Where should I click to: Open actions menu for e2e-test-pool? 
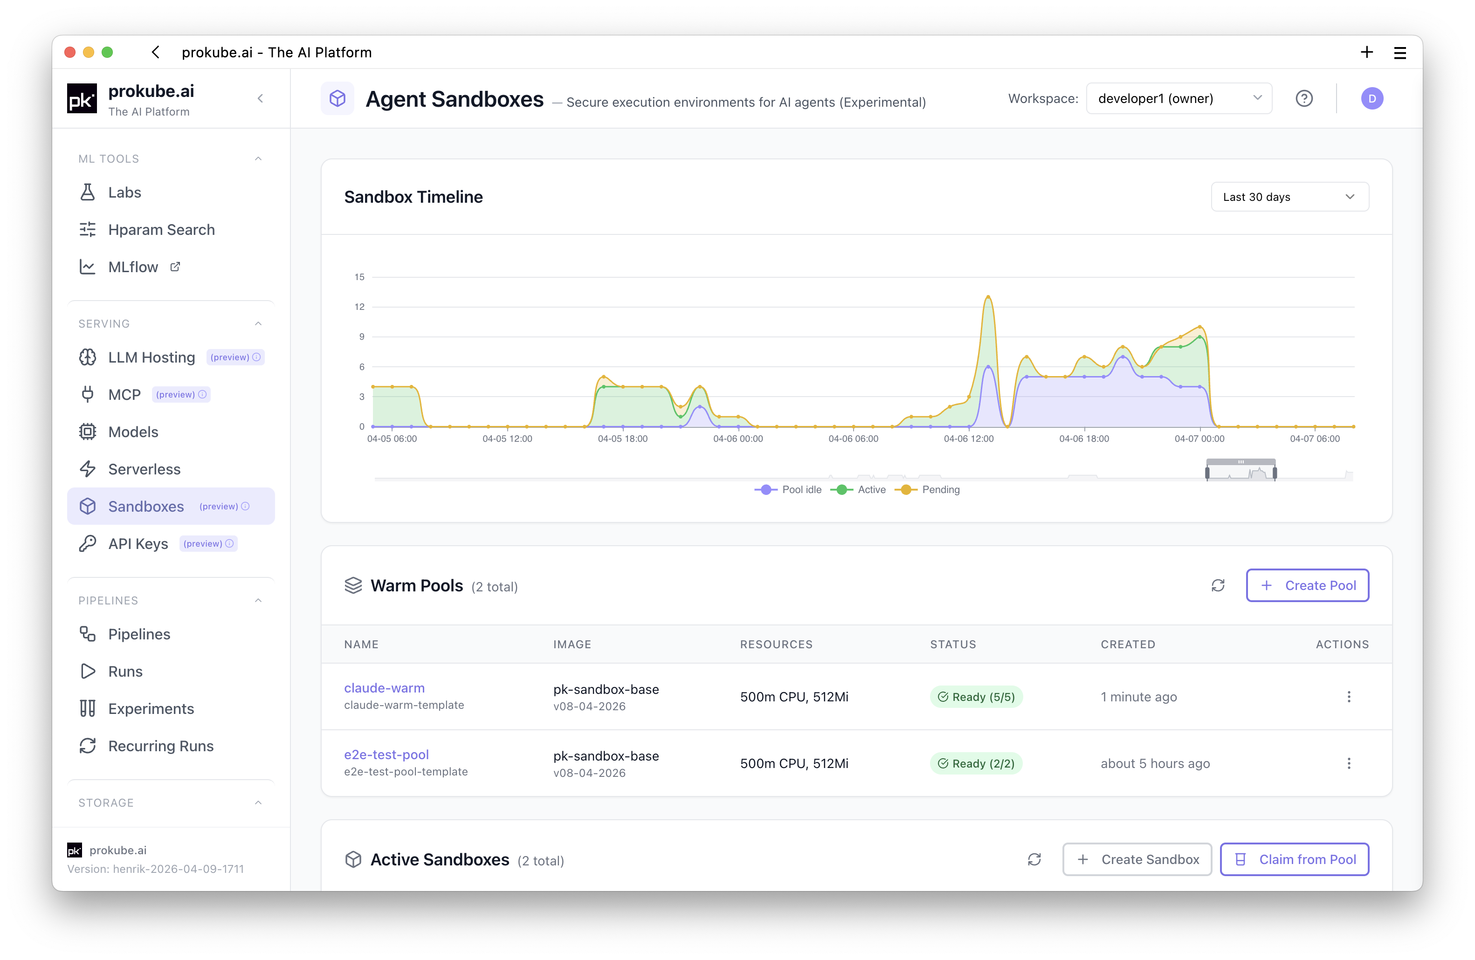pos(1349,764)
